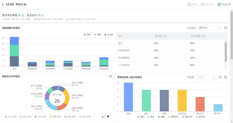This screenshot has height=123, width=233.
Task: Click the green 4.11~4.22 donut slice
Action: (50, 90)
